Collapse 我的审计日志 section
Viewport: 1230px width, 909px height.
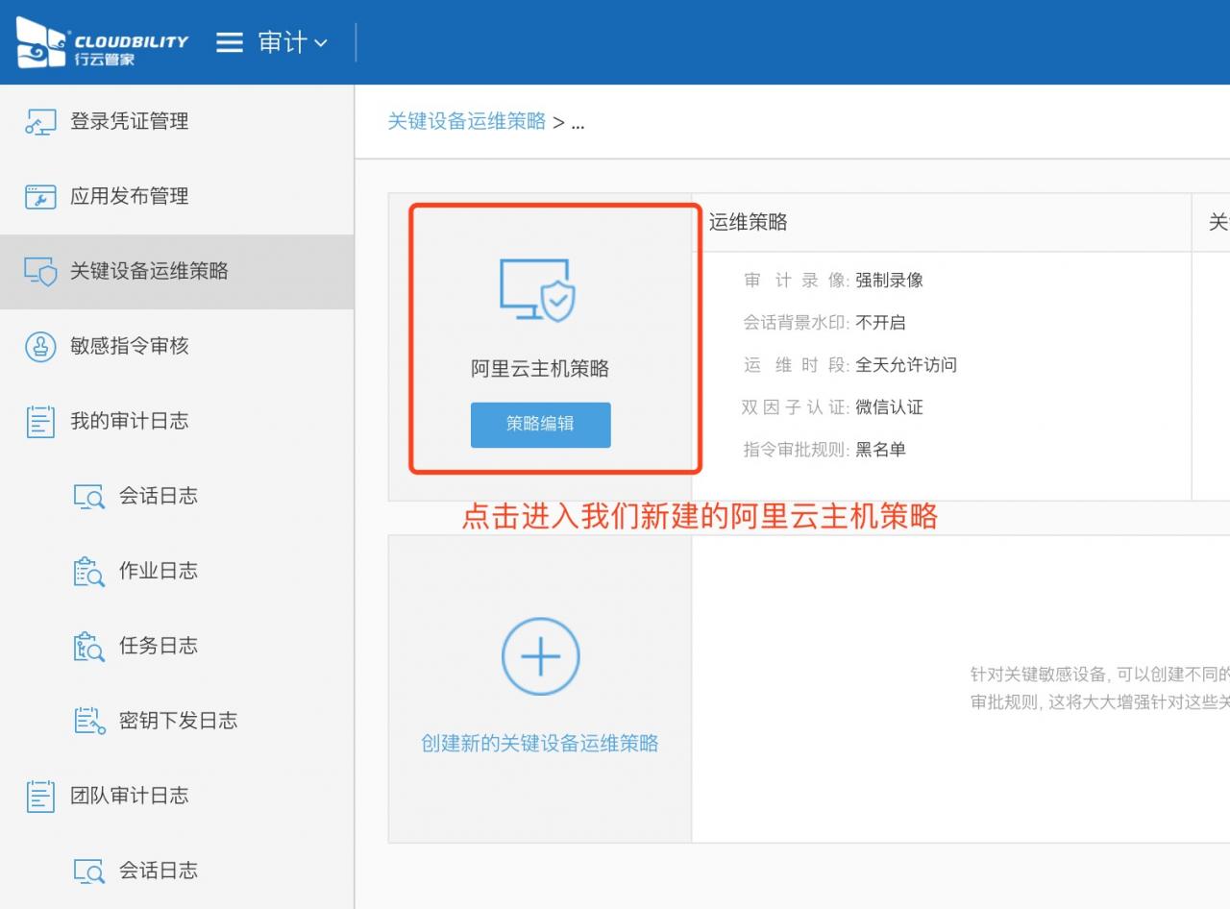129,422
